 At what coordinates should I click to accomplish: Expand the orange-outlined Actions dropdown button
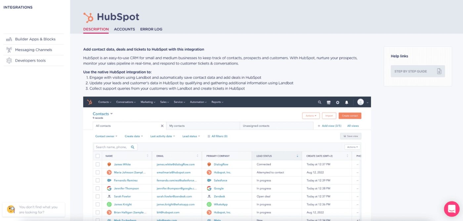311,116
